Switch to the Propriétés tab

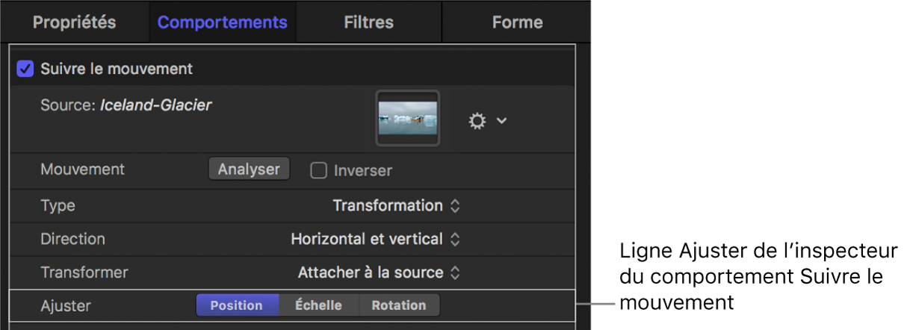74,22
